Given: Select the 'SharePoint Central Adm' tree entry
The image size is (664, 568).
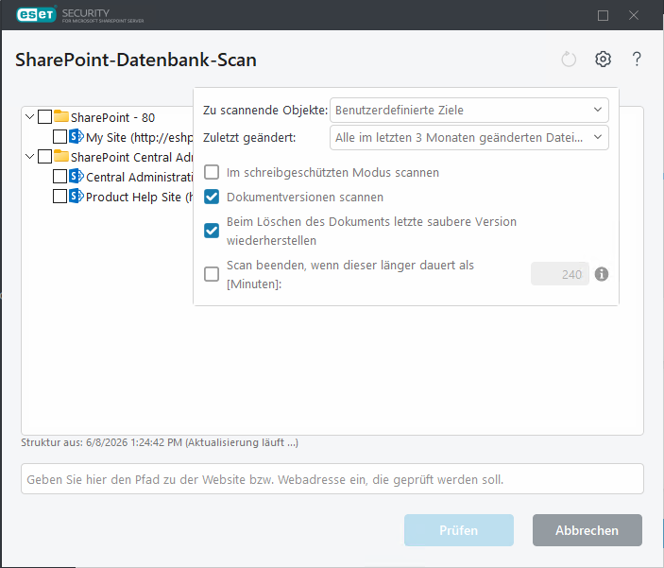Looking at the screenshot, I should 131,157.
